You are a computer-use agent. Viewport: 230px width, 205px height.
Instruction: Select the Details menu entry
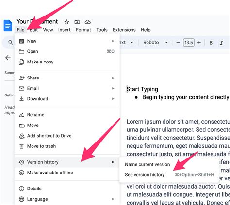(x=67, y=189)
